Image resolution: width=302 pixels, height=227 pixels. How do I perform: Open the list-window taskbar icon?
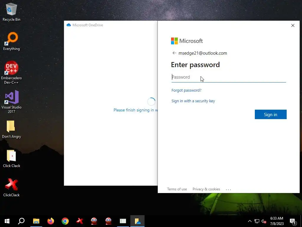pyautogui.click(x=123, y=221)
